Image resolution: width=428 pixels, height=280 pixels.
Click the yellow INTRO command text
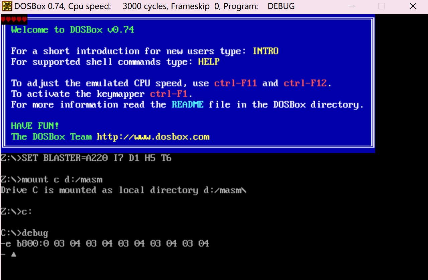tap(265, 51)
